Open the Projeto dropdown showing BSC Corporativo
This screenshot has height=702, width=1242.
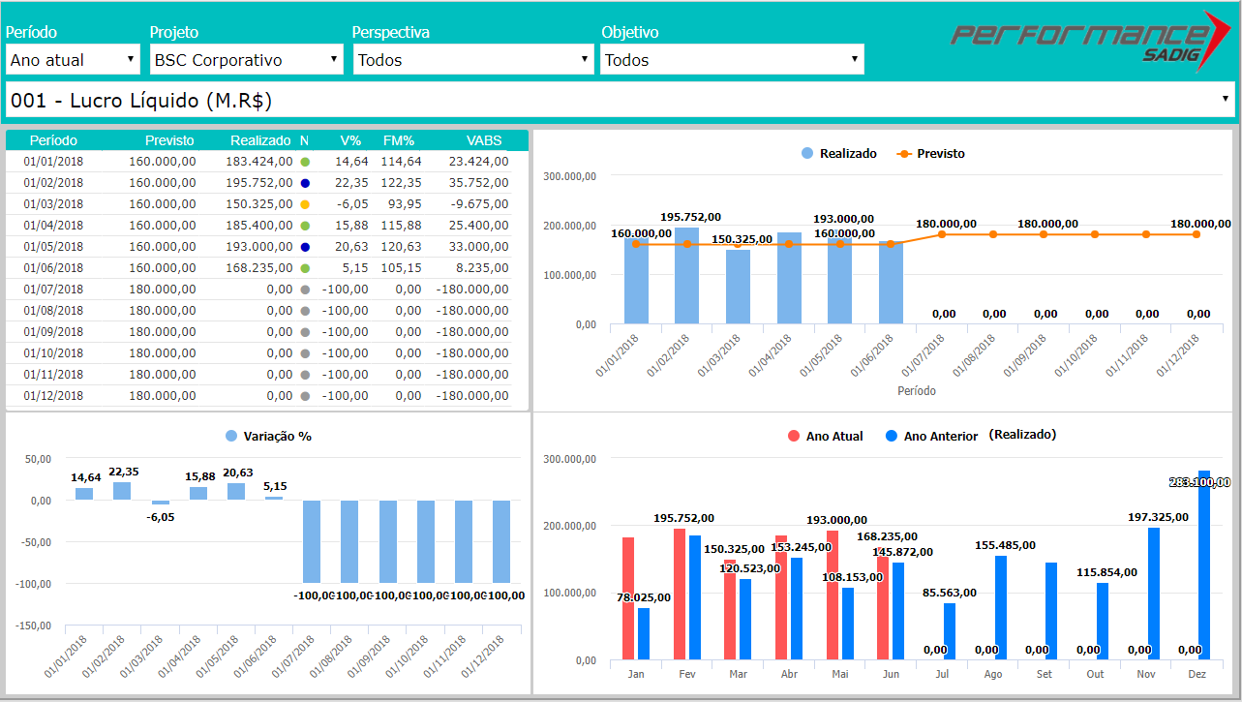click(x=246, y=60)
